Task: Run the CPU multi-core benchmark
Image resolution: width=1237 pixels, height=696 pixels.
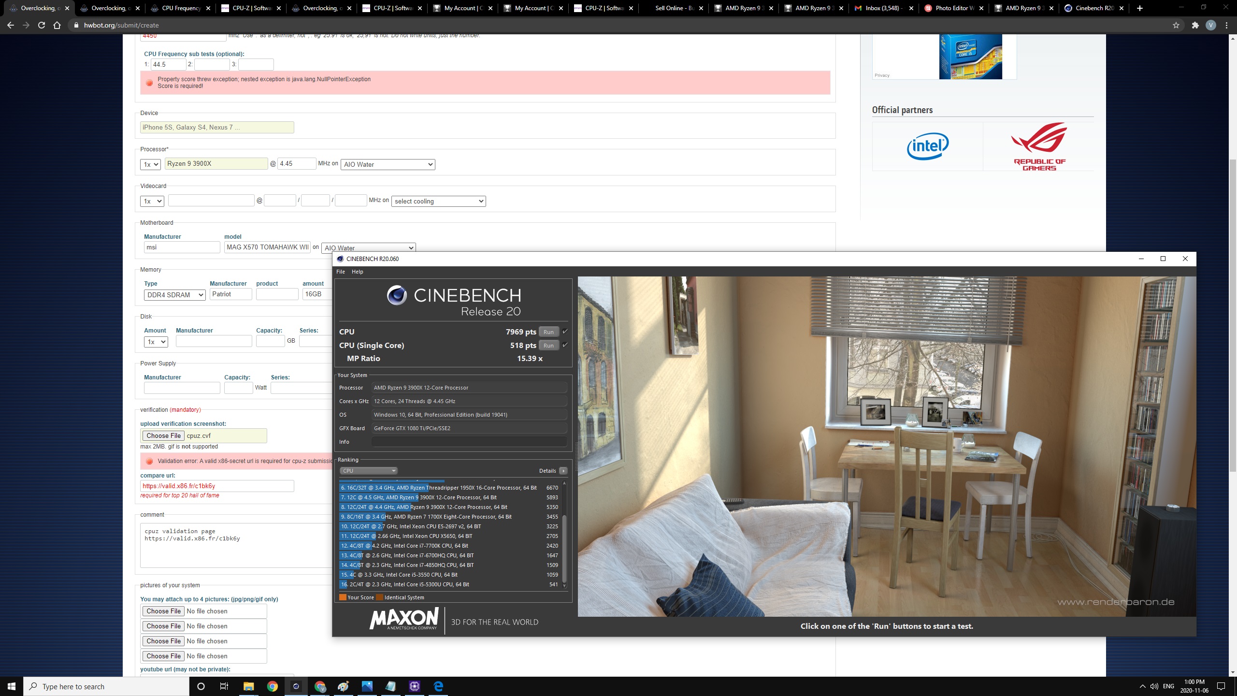Action: click(x=548, y=332)
